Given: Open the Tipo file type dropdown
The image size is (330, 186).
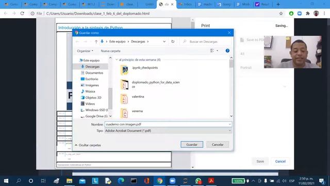Looking at the screenshot, I should (168, 131).
